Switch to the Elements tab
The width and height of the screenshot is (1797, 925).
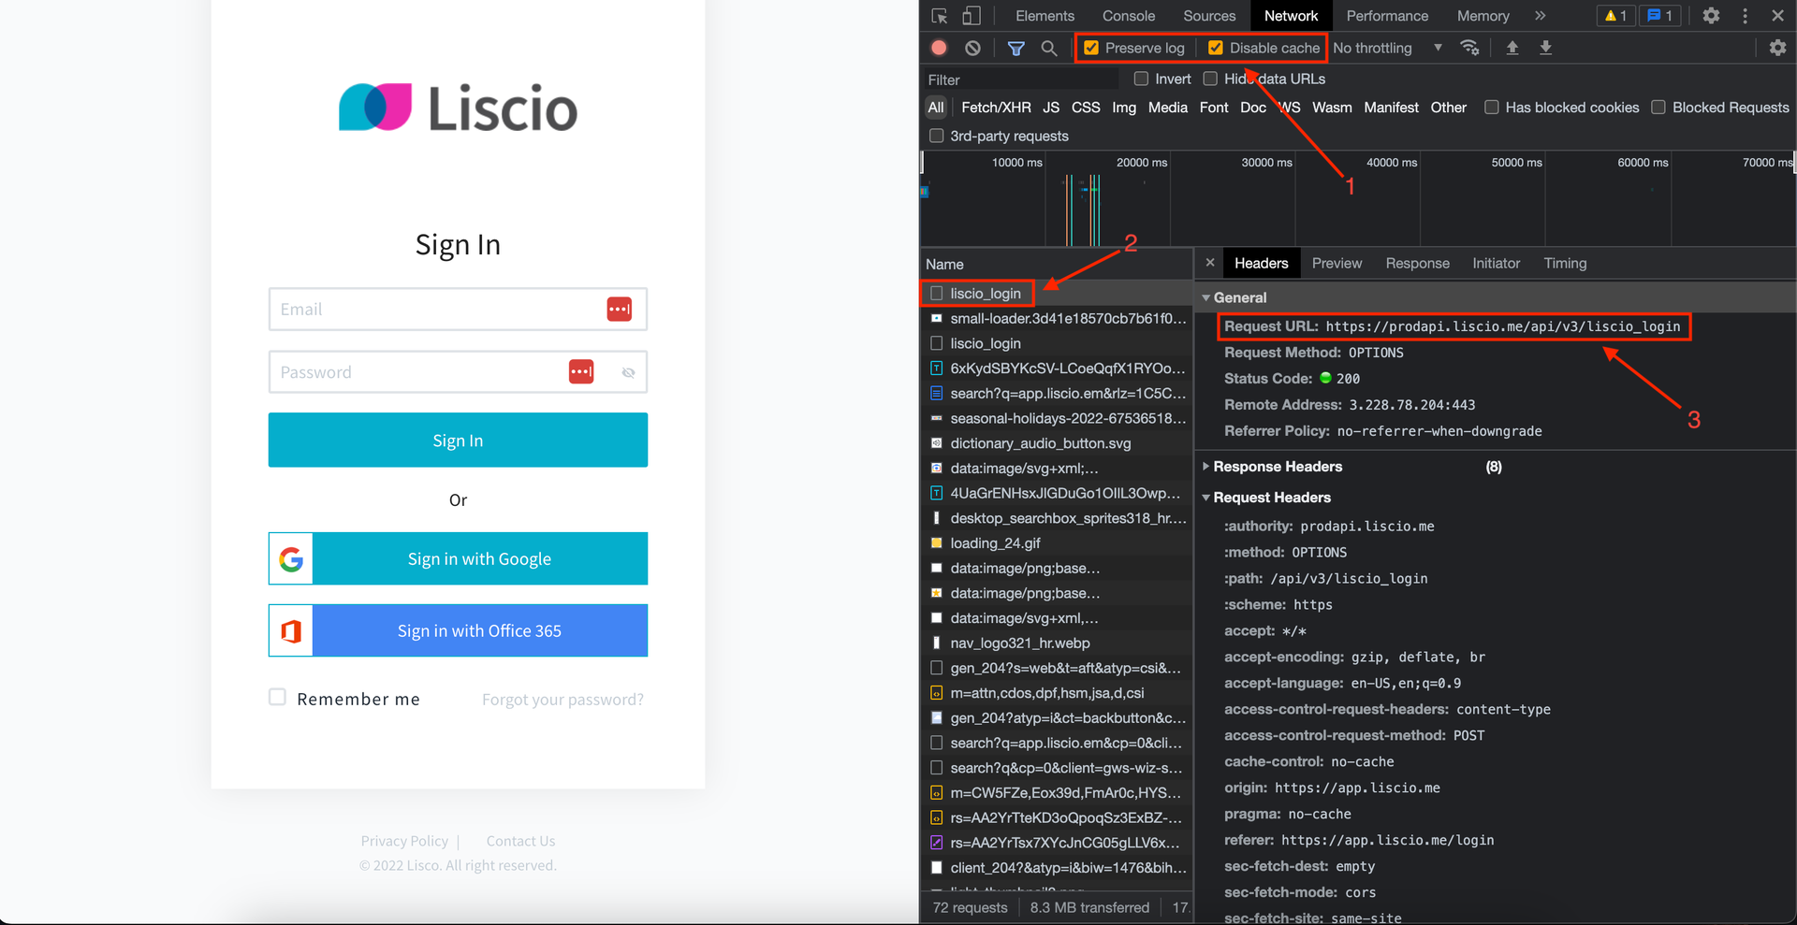coord(1045,16)
